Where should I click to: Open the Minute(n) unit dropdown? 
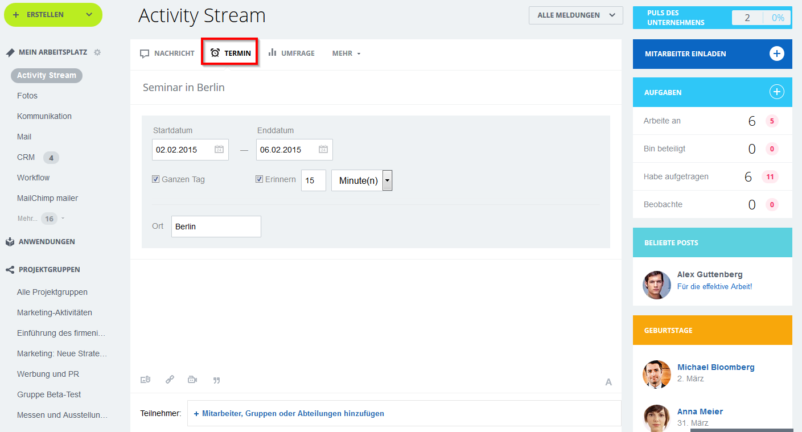(386, 180)
